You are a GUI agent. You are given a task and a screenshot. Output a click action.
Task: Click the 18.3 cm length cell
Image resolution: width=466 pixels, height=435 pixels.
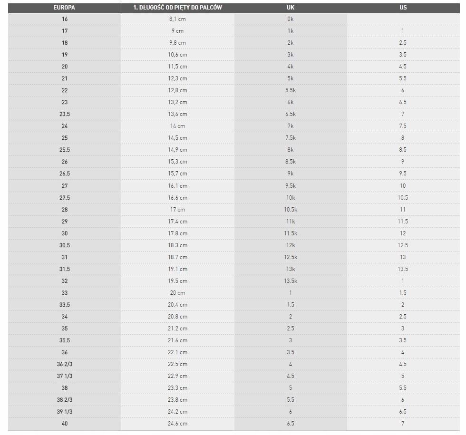pyautogui.click(x=177, y=245)
